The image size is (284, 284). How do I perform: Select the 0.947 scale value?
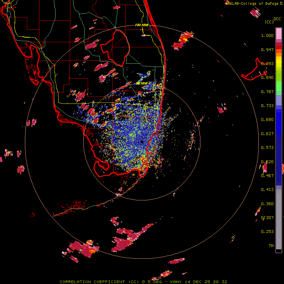267,50
